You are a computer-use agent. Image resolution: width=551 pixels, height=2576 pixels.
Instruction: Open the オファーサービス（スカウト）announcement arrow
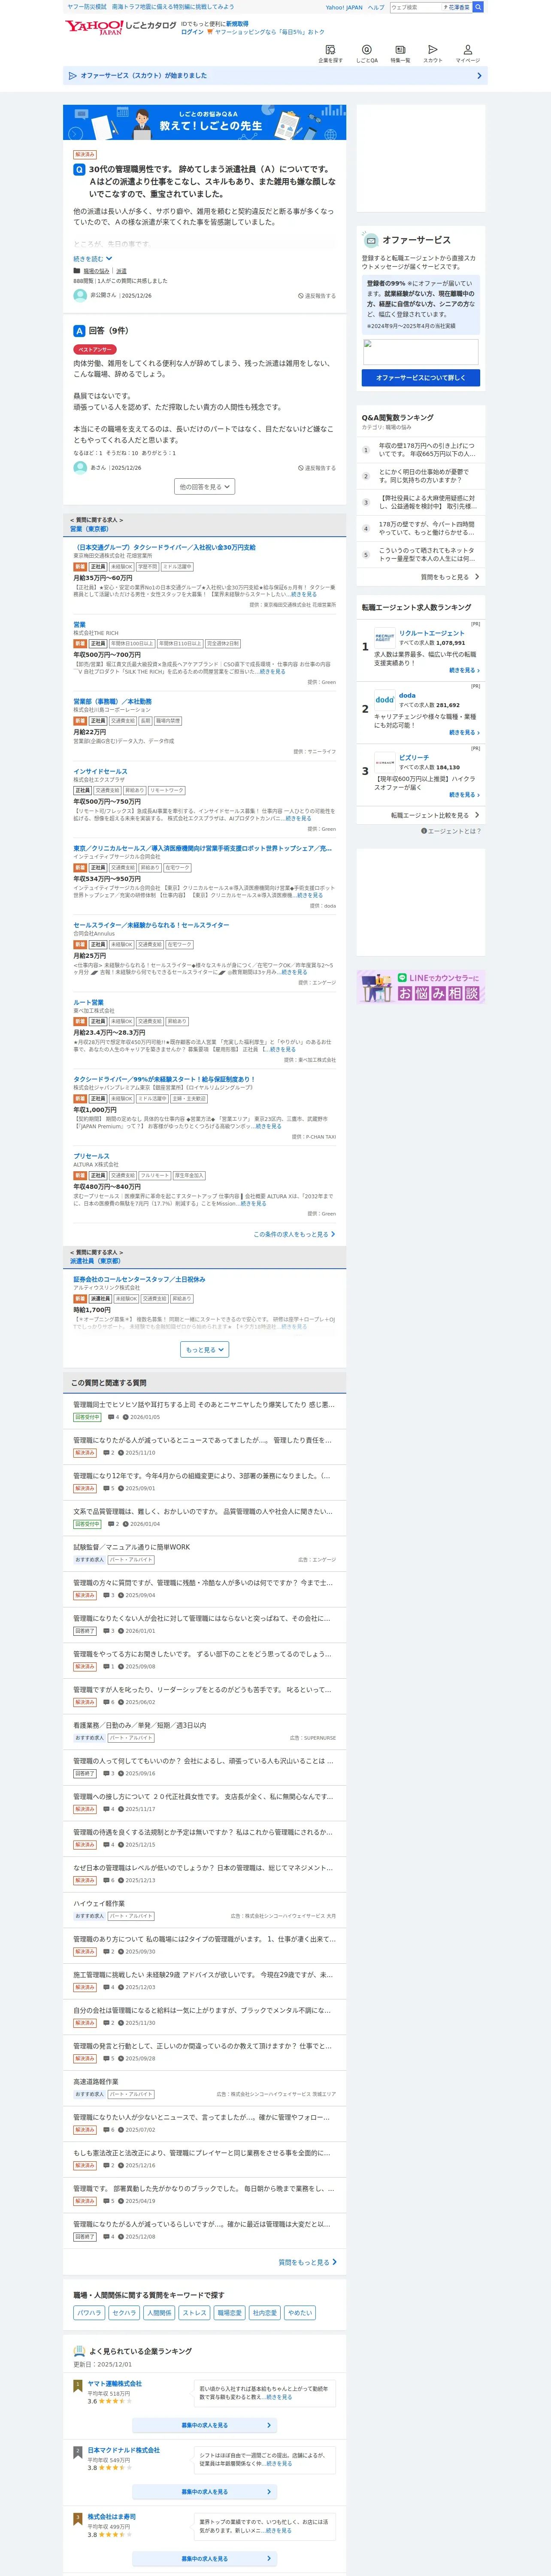479,76
